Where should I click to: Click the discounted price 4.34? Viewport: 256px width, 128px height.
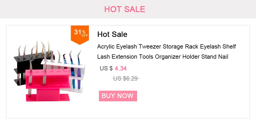[121, 69]
